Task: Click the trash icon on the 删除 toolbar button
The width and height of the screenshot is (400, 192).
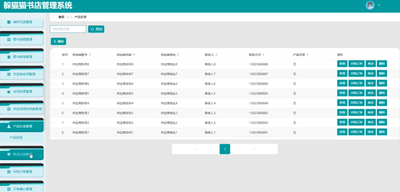Action: pyautogui.click(x=55, y=42)
